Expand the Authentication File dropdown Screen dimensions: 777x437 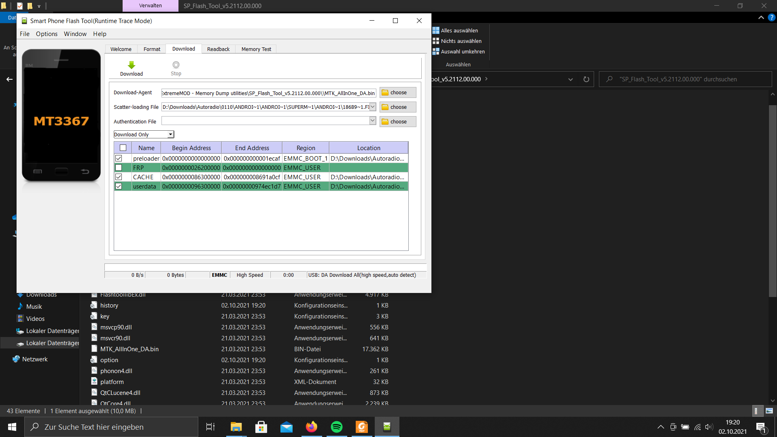(373, 121)
